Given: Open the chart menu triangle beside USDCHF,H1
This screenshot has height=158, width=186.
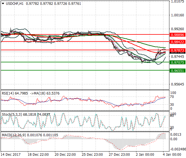Looking at the screenshot, I should [3, 4].
